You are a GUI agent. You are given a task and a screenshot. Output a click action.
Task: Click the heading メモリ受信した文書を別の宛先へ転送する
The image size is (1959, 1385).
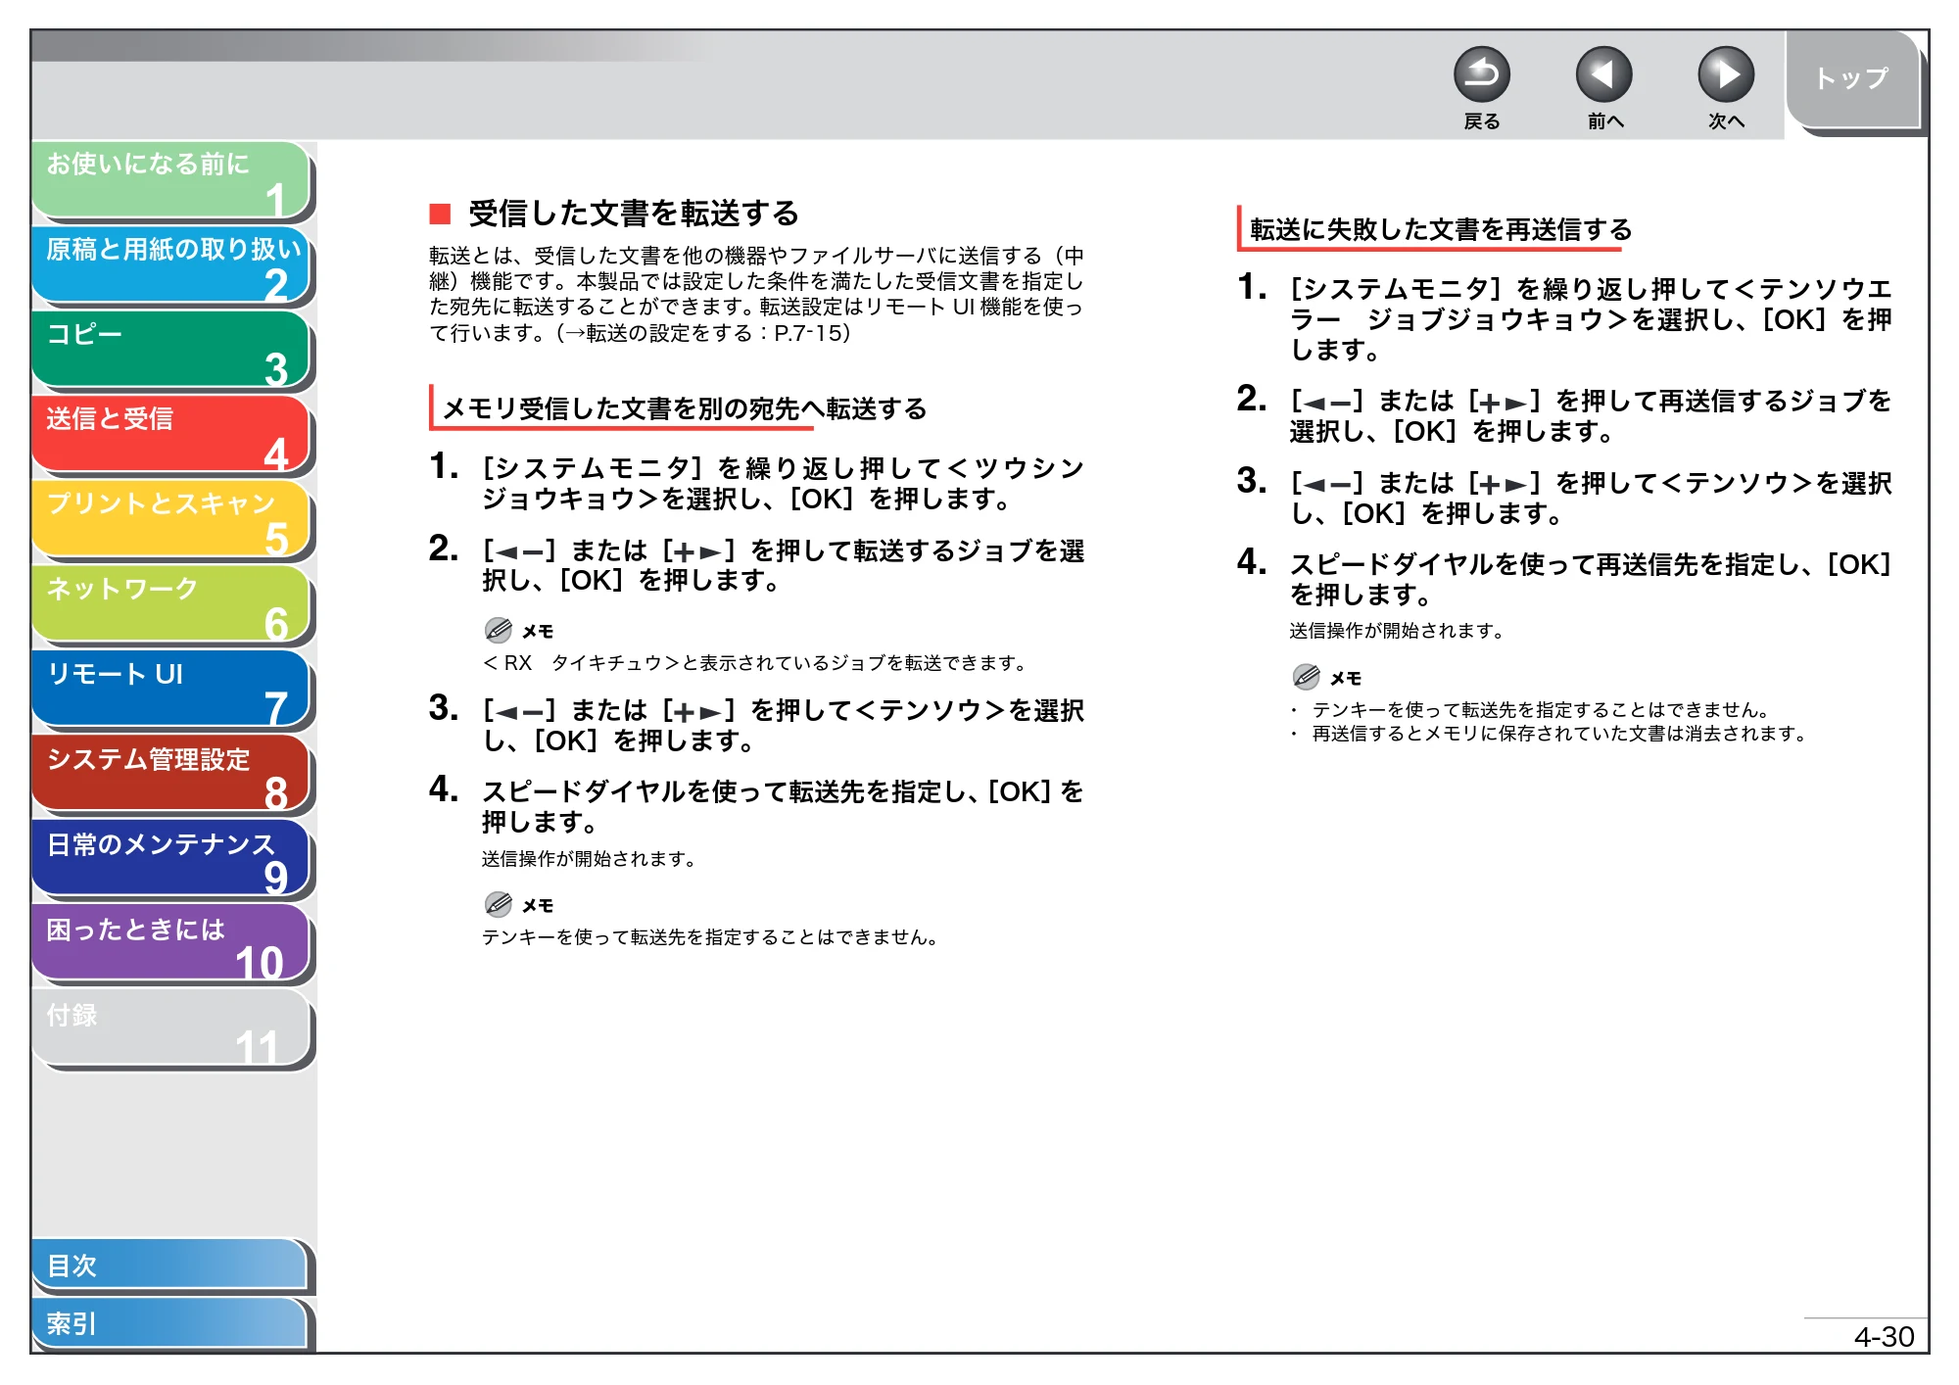[685, 408]
